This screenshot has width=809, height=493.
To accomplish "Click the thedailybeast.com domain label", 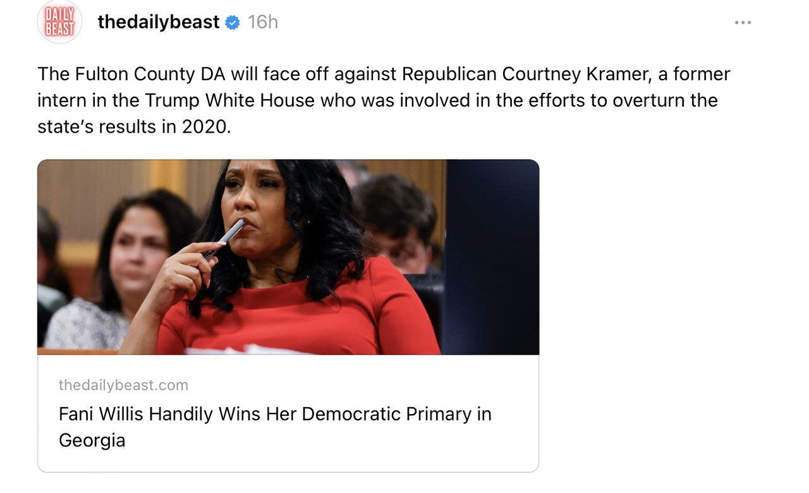I will click(123, 385).
